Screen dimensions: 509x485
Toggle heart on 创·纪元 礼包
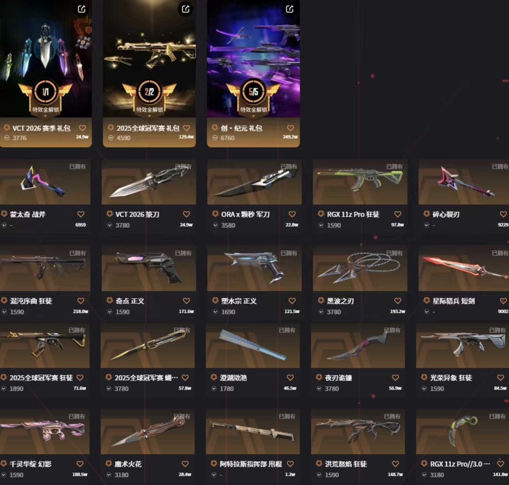point(290,128)
